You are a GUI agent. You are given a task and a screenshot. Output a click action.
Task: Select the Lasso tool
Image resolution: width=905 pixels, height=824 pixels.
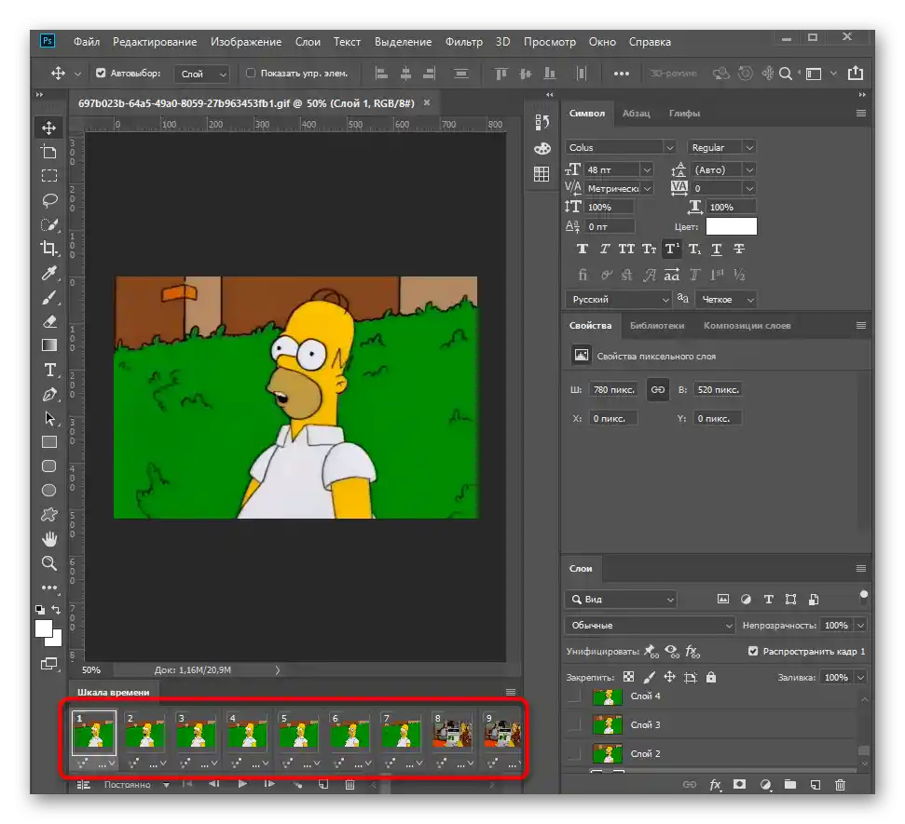coord(49,200)
